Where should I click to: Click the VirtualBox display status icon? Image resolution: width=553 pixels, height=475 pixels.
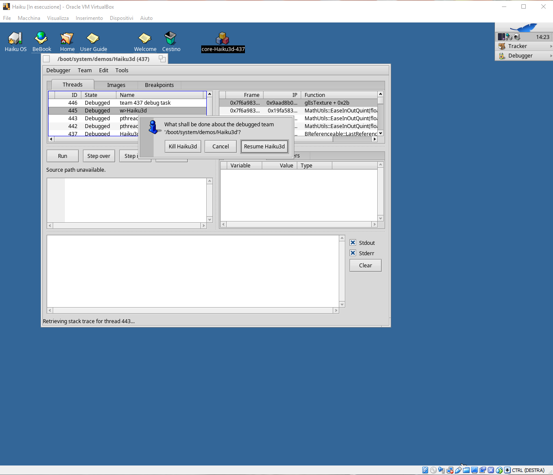point(474,470)
